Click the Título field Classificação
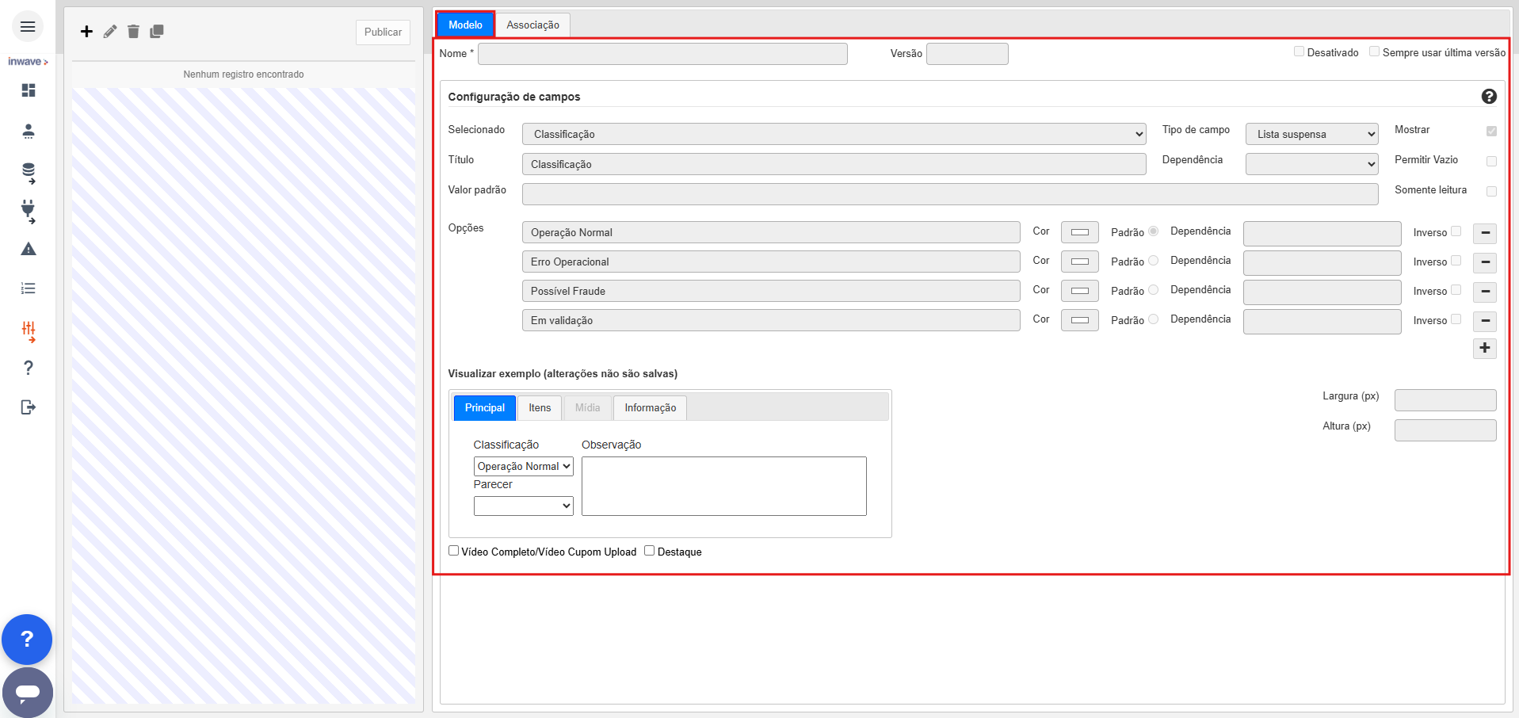 pyautogui.click(x=834, y=164)
